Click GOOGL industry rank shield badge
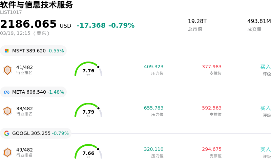Image resolution: width=271 pixels, height=165 pixels. coord(7,152)
